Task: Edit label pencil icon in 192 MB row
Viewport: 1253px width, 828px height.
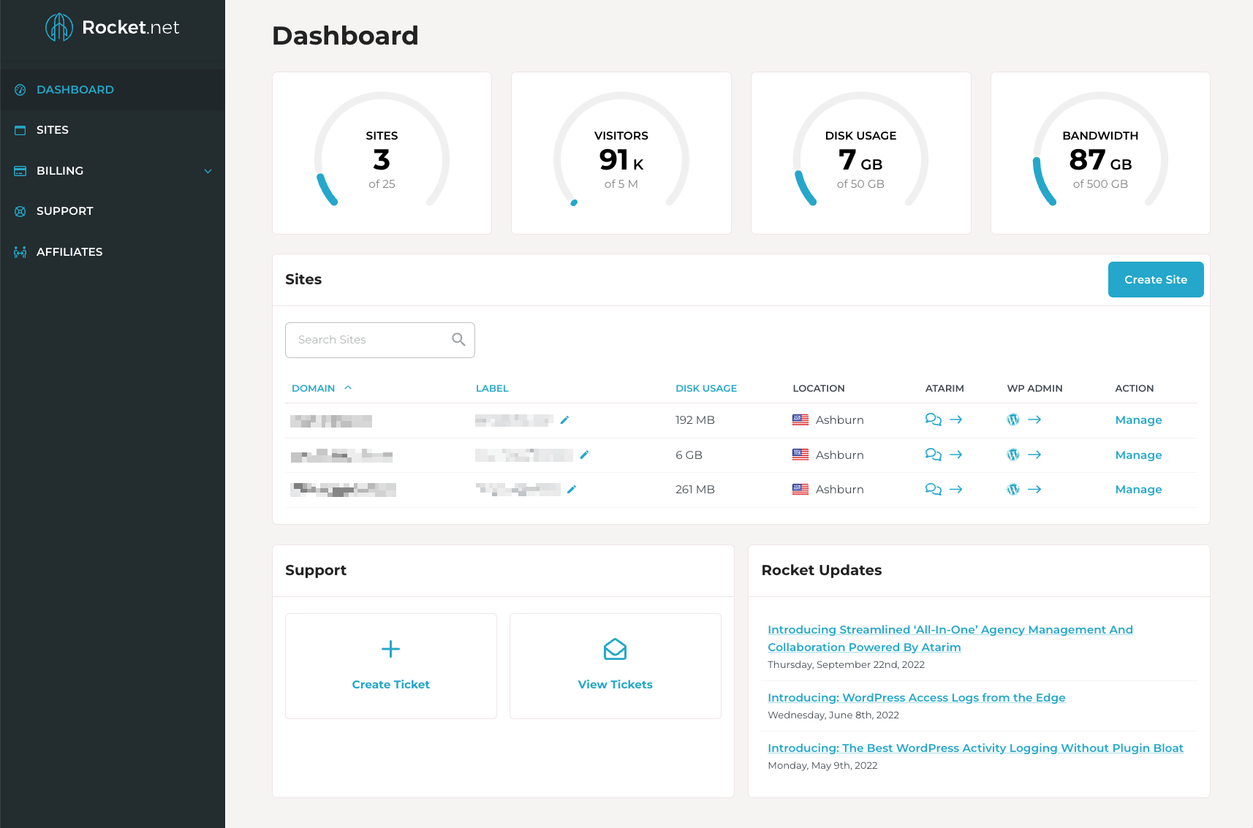Action: [564, 420]
